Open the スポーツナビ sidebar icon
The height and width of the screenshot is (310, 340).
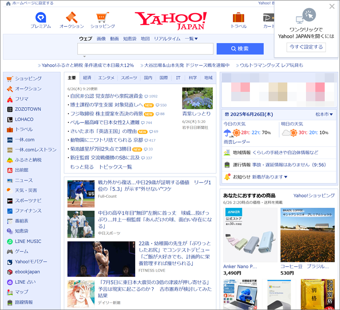pos(10,201)
